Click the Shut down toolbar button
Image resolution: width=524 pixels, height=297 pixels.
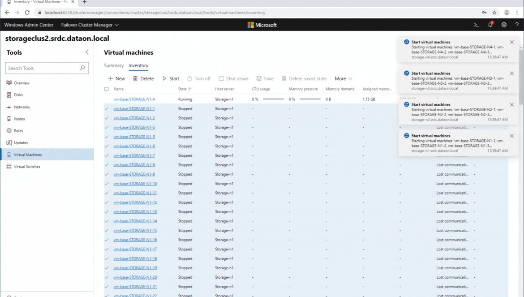(x=234, y=78)
